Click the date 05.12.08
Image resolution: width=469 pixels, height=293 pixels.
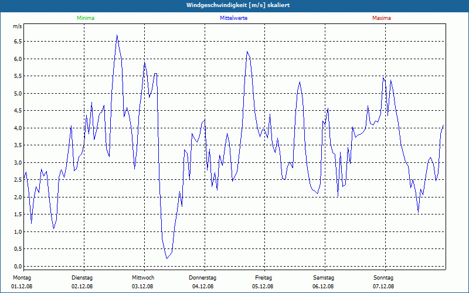click(x=263, y=287)
